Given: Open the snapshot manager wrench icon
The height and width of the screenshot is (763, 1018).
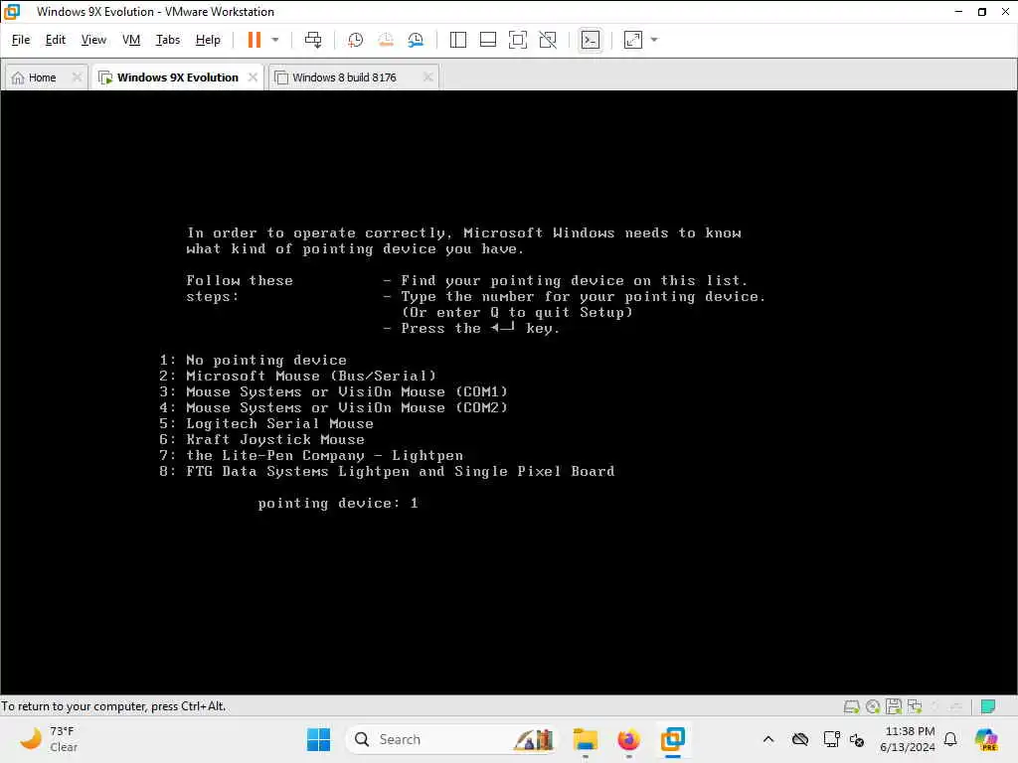Looking at the screenshot, I should pos(416,40).
